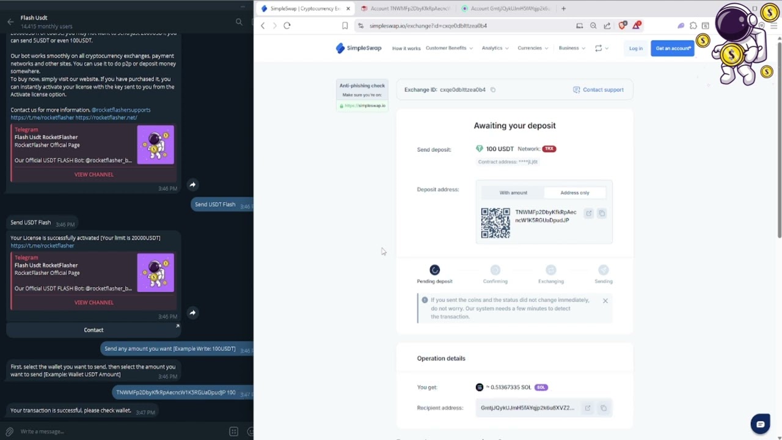Attach a file with the paperclip icon
The height and width of the screenshot is (440, 782).
pyautogui.click(x=9, y=431)
